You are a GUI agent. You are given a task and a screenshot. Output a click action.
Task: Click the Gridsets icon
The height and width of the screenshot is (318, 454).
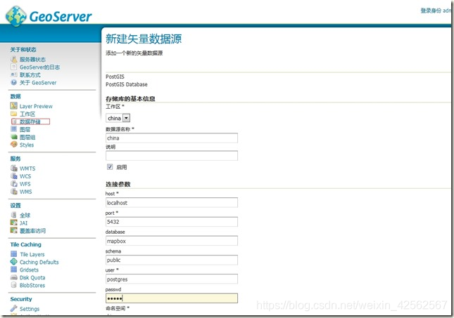[x=13, y=269]
